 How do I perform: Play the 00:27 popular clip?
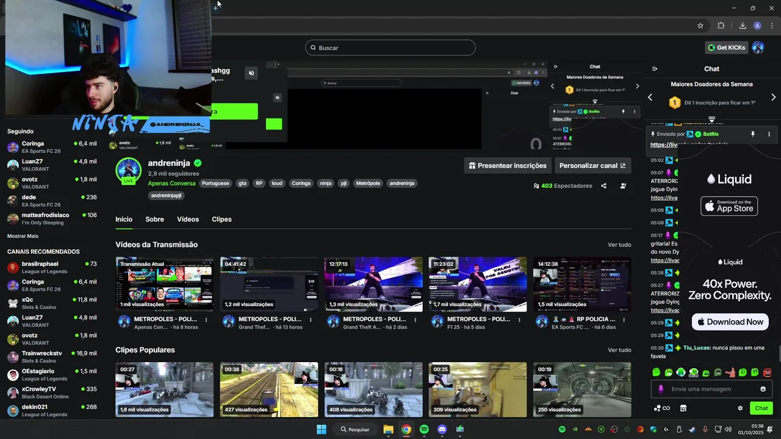[x=165, y=390]
